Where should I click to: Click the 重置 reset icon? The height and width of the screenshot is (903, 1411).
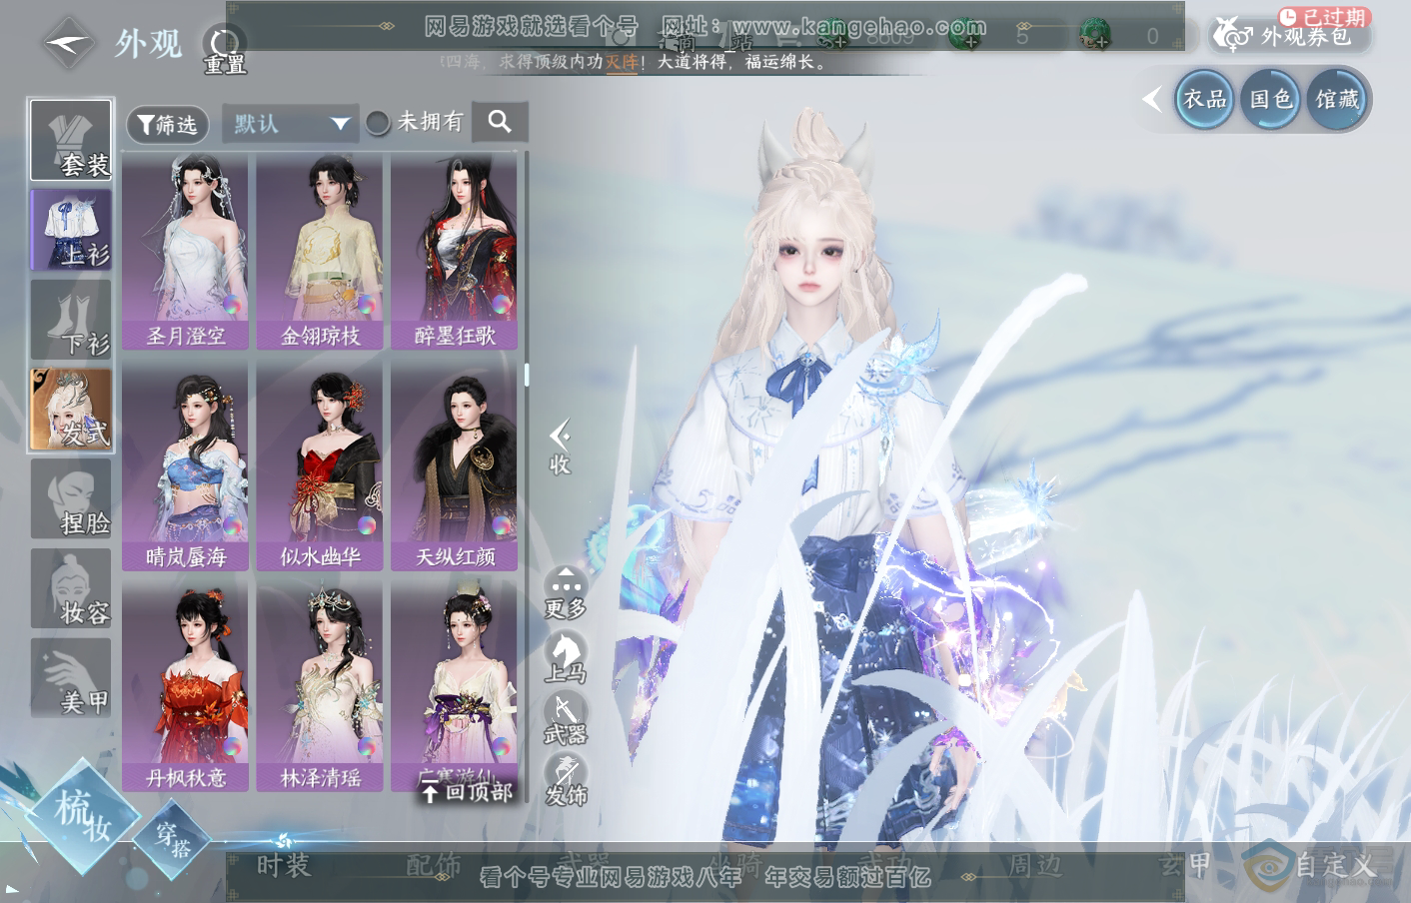point(224,48)
